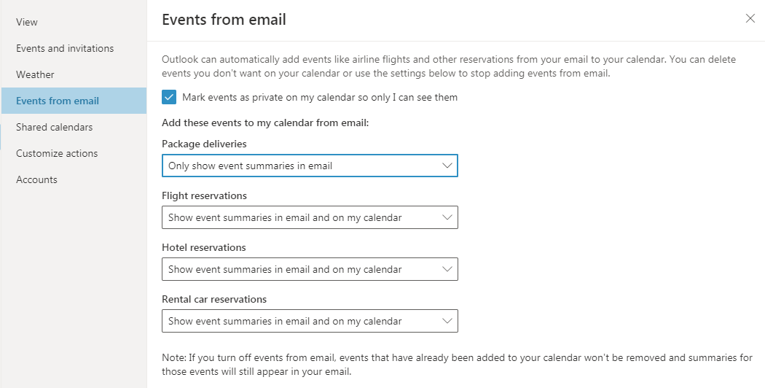Click the chevron arrow in Package deliveries box
This screenshot has width=765, height=388.
[447, 166]
